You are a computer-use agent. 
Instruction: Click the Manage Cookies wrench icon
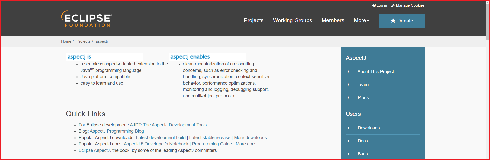pos(393,5)
